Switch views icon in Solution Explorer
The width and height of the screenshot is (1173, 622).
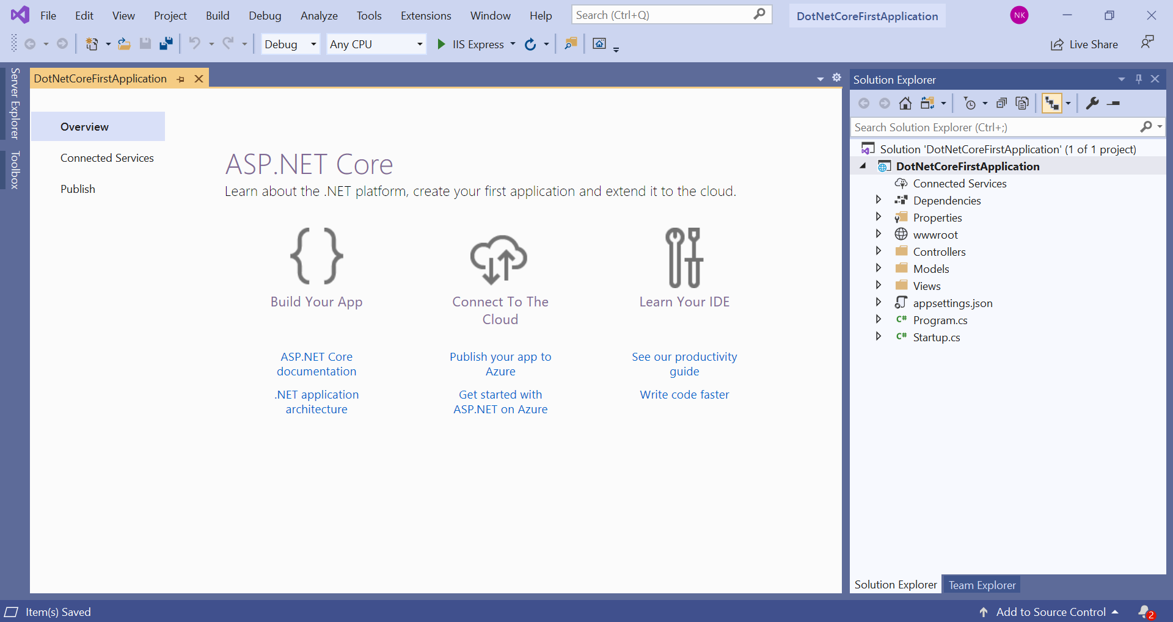pyautogui.click(x=928, y=103)
